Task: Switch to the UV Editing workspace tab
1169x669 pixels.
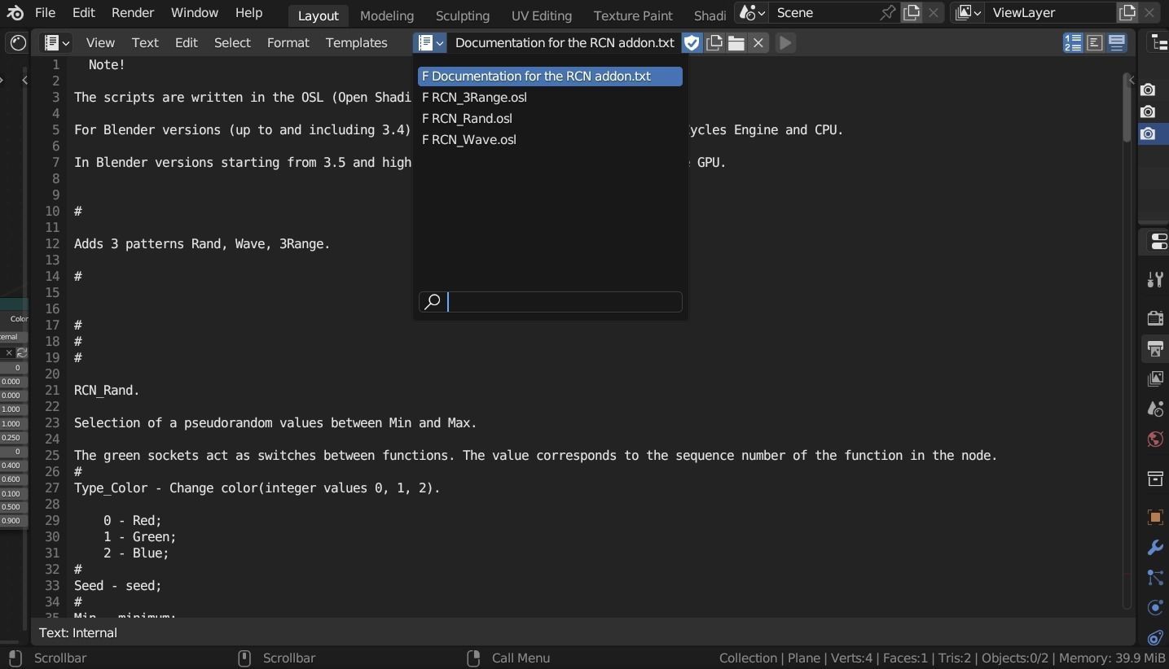Action: 541,15
